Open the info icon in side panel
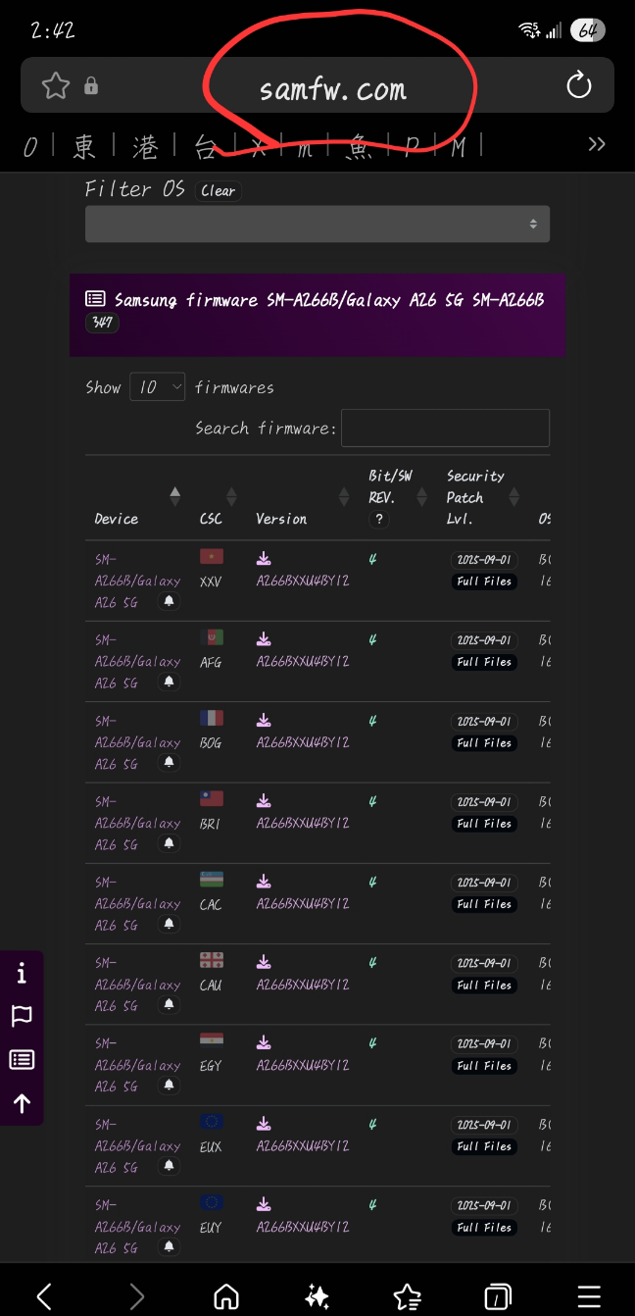The height and width of the screenshot is (1316, 635). pos(22,974)
